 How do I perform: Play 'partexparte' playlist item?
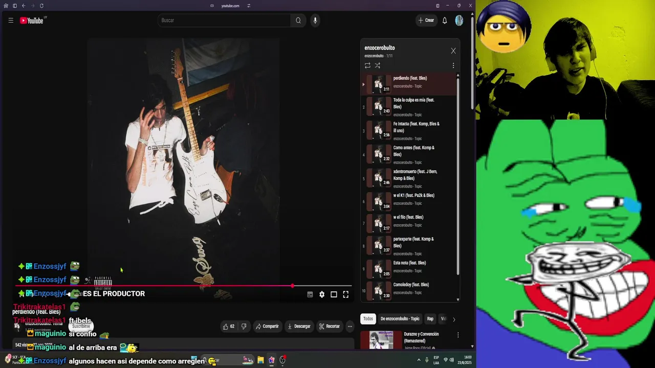click(x=409, y=246)
